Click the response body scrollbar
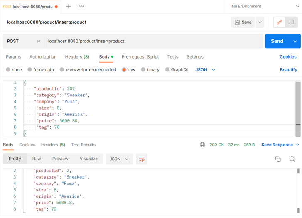 [x=298, y=191]
